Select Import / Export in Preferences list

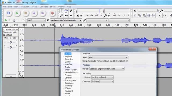pos(71,70)
